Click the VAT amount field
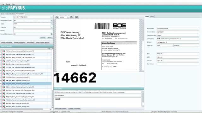 click(178, 57)
